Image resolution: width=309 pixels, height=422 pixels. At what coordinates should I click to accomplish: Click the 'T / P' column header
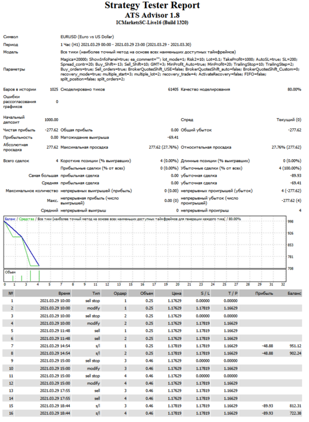point(233,293)
